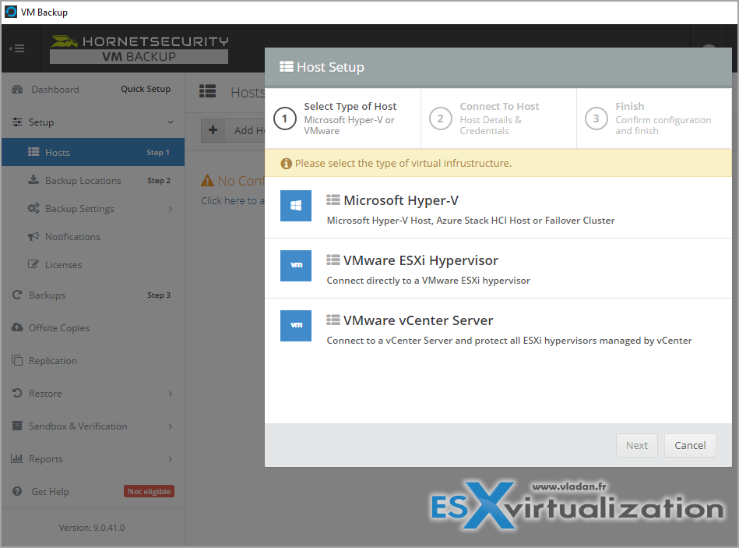Click the VM Backup app icon in title bar
Viewport: 739px width, 548px height.
coord(11,12)
